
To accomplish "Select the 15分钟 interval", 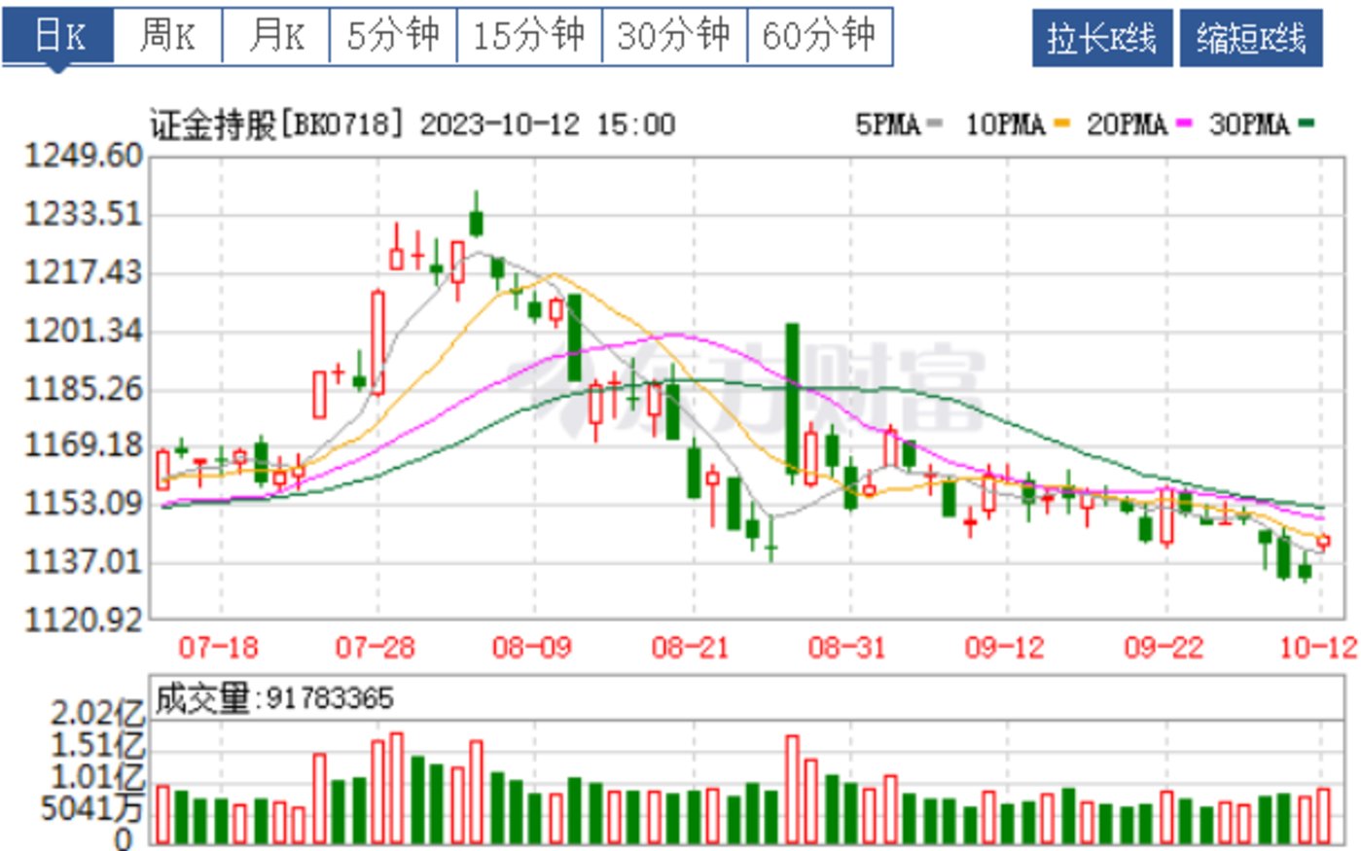I will tap(527, 34).
